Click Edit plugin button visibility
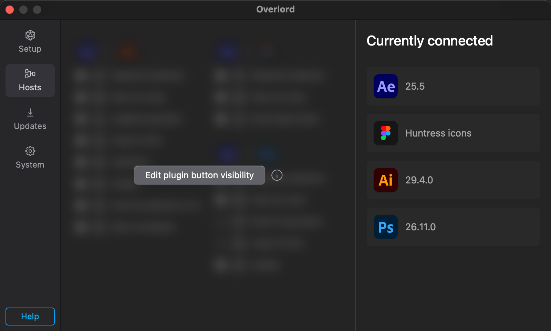This screenshot has height=331, width=551. pos(199,175)
